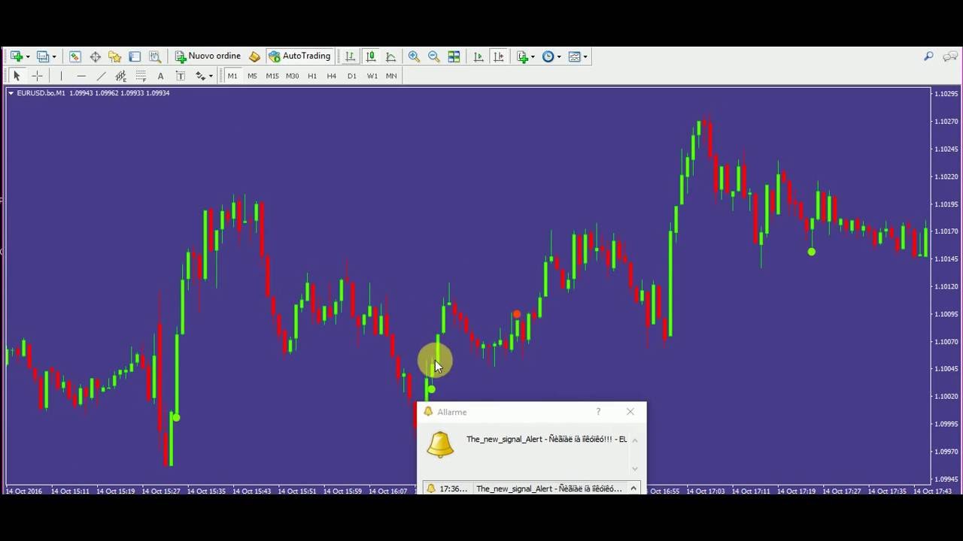Switch timeframe to M15
This screenshot has height=541, width=963.
272,76
